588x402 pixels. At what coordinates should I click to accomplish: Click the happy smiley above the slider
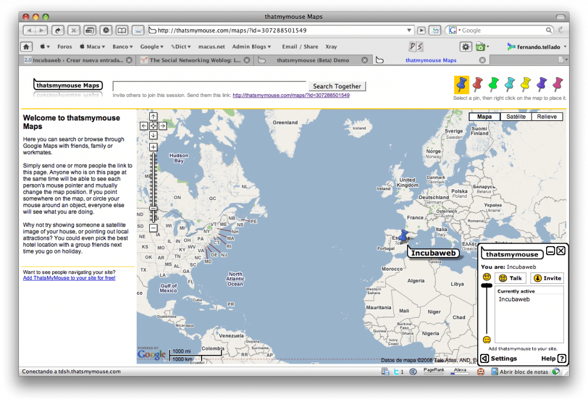click(487, 277)
